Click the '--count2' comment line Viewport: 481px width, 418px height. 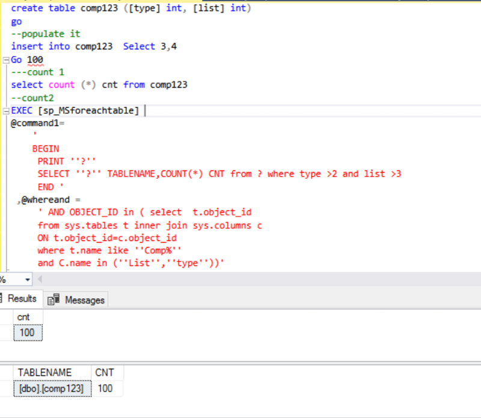pyautogui.click(x=32, y=98)
